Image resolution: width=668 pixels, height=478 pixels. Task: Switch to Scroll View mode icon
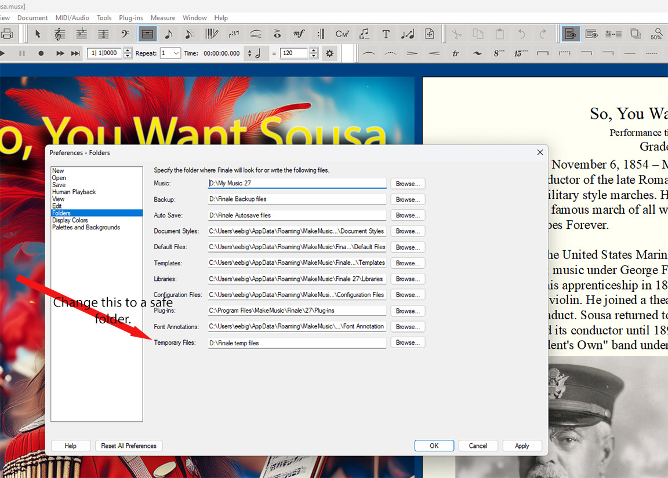point(591,34)
